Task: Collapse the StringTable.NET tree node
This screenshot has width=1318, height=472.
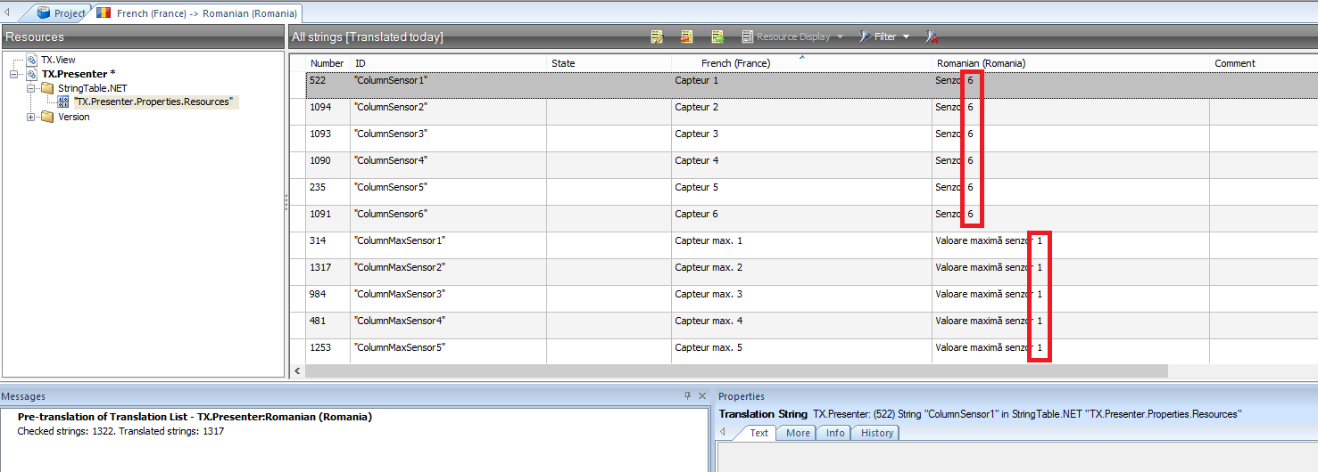Action: (x=31, y=88)
